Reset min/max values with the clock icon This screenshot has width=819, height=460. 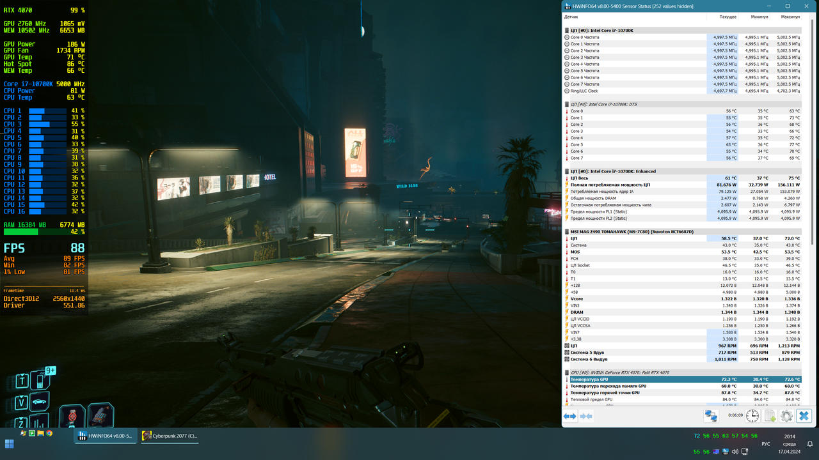(x=752, y=416)
